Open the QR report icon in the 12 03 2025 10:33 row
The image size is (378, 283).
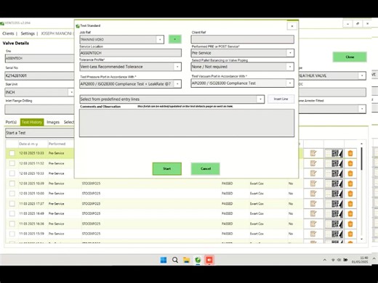tap(334, 173)
